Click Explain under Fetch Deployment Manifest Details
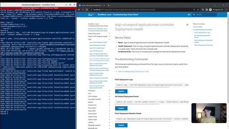This screenshot has height=129, width=229. tap(121, 125)
